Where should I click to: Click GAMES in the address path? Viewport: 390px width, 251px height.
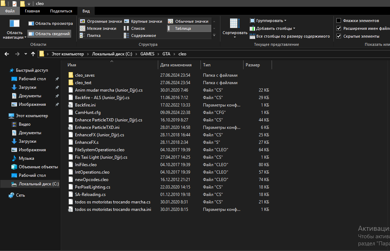147,54
